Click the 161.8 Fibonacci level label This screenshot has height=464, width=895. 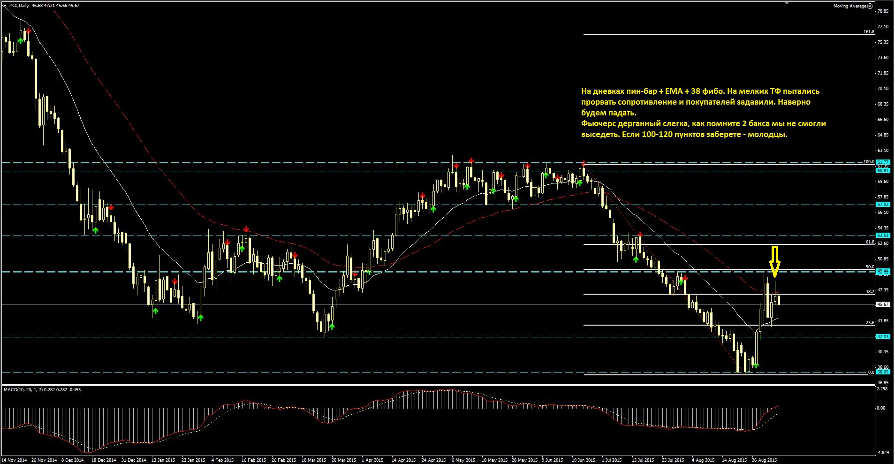(x=869, y=32)
